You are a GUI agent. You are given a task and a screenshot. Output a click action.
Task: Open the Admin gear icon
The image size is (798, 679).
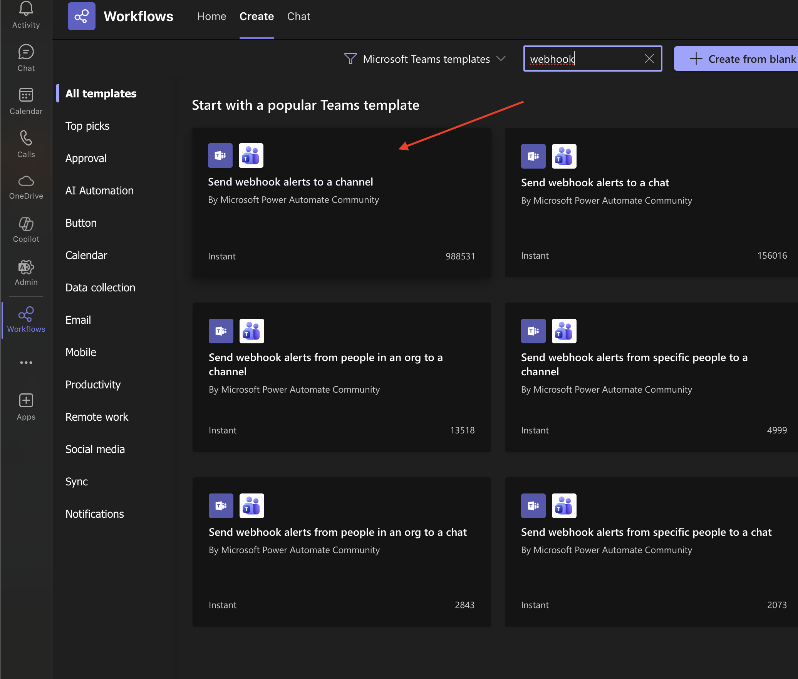pos(26,268)
